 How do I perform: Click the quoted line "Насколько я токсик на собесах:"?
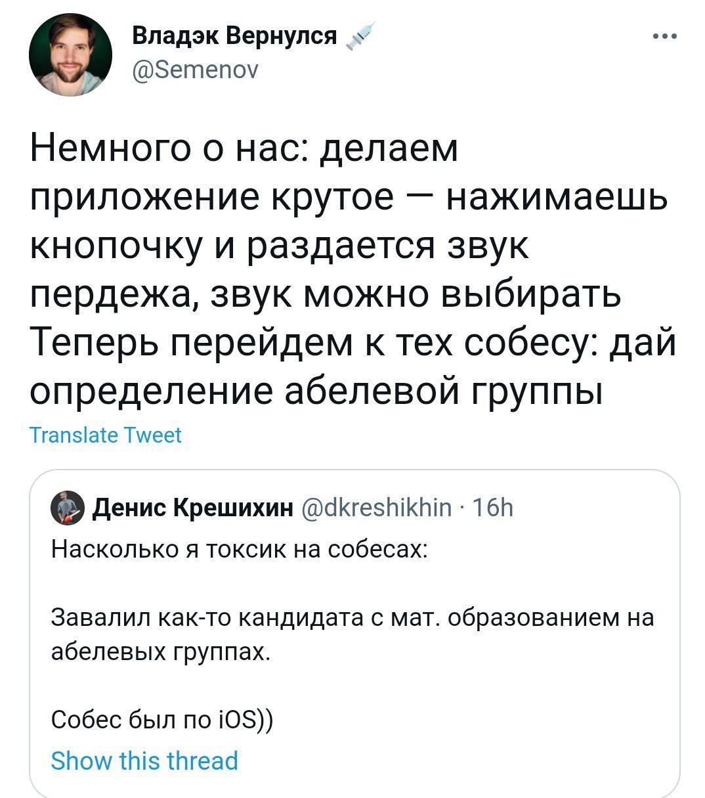click(239, 547)
